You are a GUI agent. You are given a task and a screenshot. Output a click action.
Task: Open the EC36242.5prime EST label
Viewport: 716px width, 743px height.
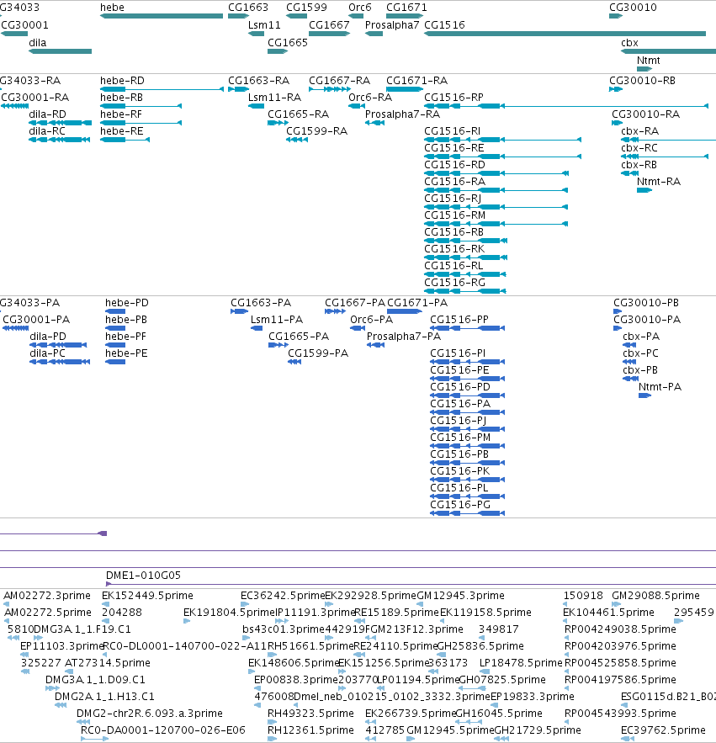pos(283,596)
